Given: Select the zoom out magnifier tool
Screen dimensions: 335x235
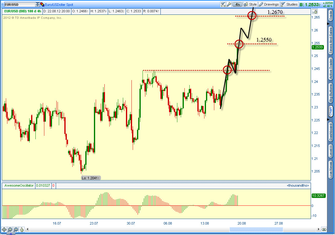Looking at the screenshot, I should pyautogui.click(x=16, y=230).
